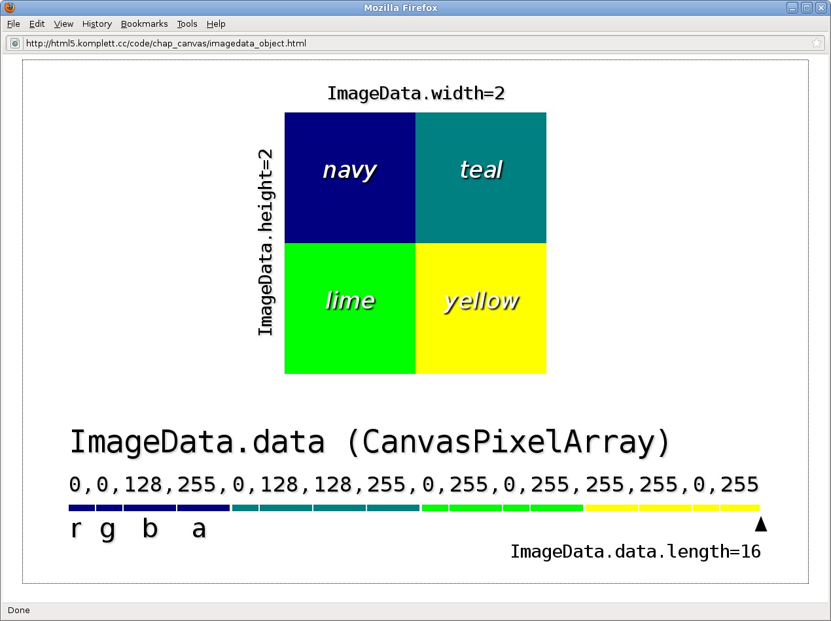The width and height of the screenshot is (831, 621).
Task: Click in the URL address field
Action: [x=393, y=43]
